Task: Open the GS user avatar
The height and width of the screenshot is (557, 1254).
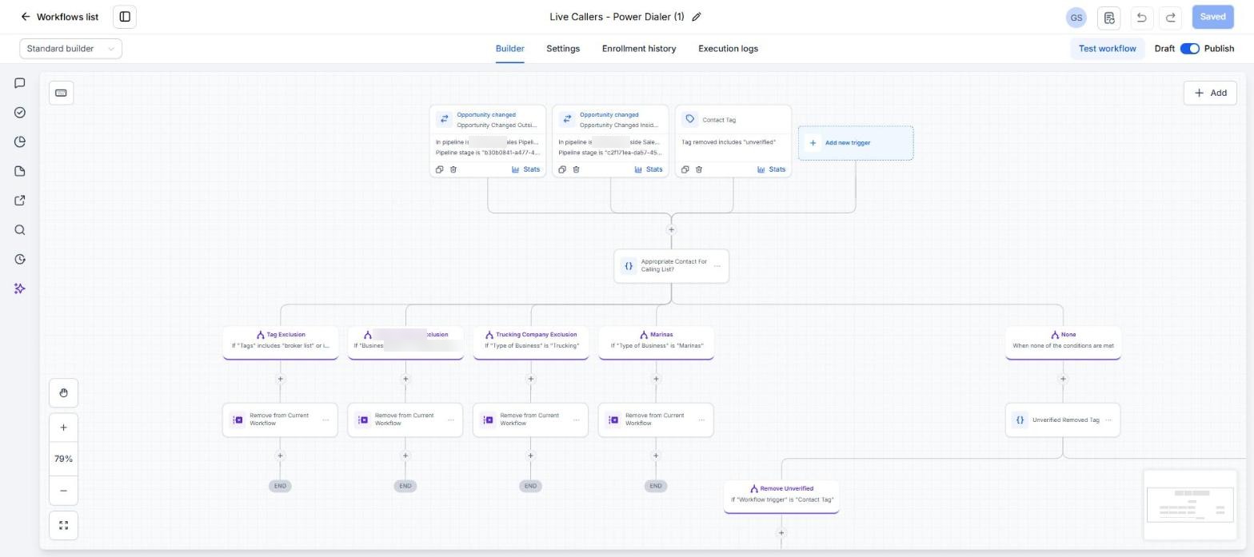Action: click(1076, 17)
